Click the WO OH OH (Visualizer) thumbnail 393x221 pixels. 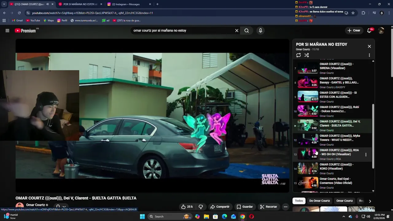click(x=308, y=153)
